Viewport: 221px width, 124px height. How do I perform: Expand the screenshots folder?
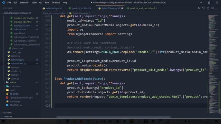point(16,86)
